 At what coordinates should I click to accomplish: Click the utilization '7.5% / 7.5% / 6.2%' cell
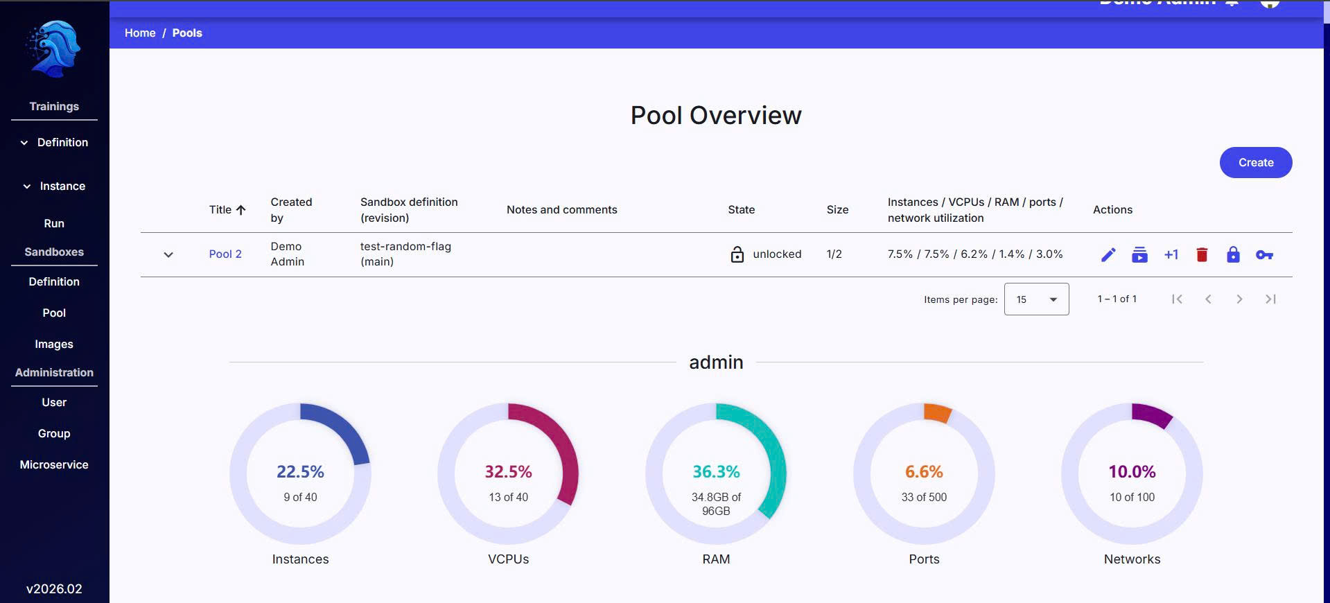pos(975,254)
